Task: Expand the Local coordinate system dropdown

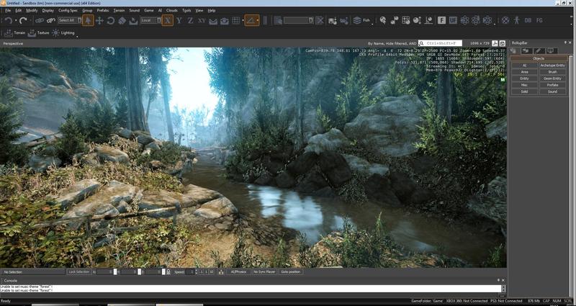Action: pyautogui.click(x=151, y=21)
